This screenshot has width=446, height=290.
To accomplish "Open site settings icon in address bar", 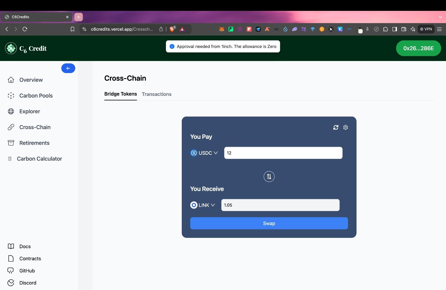I will 84,29.
